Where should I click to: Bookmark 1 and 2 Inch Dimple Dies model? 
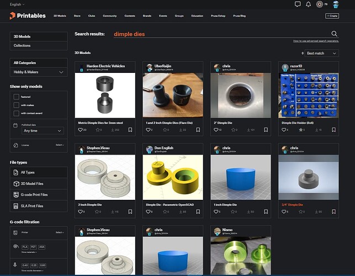(198, 130)
